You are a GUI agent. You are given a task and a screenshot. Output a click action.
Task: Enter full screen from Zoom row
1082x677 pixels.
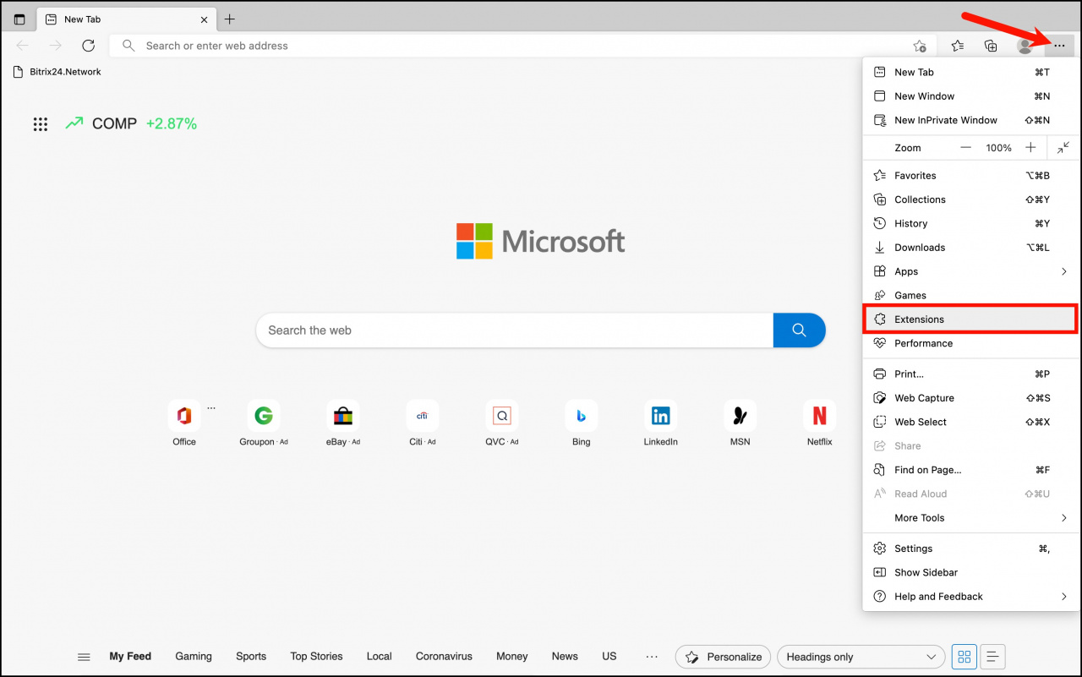(1063, 148)
